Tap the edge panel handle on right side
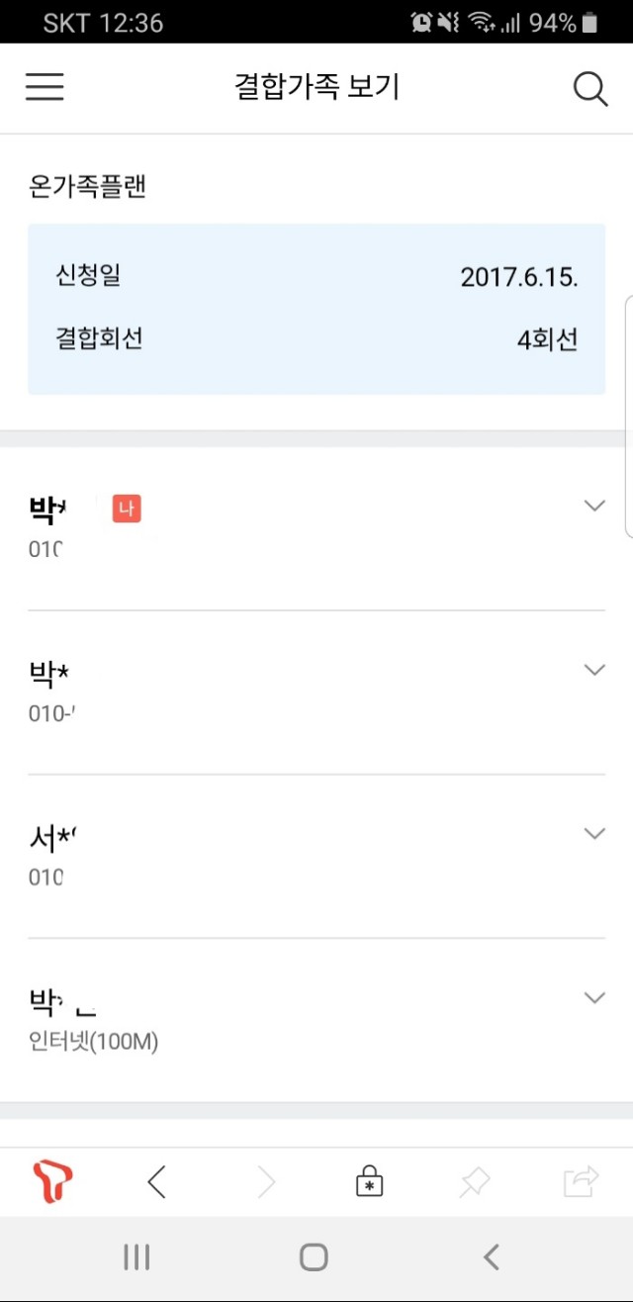Image resolution: width=633 pixels, height=1302 pixels. (x=628, y=416)
